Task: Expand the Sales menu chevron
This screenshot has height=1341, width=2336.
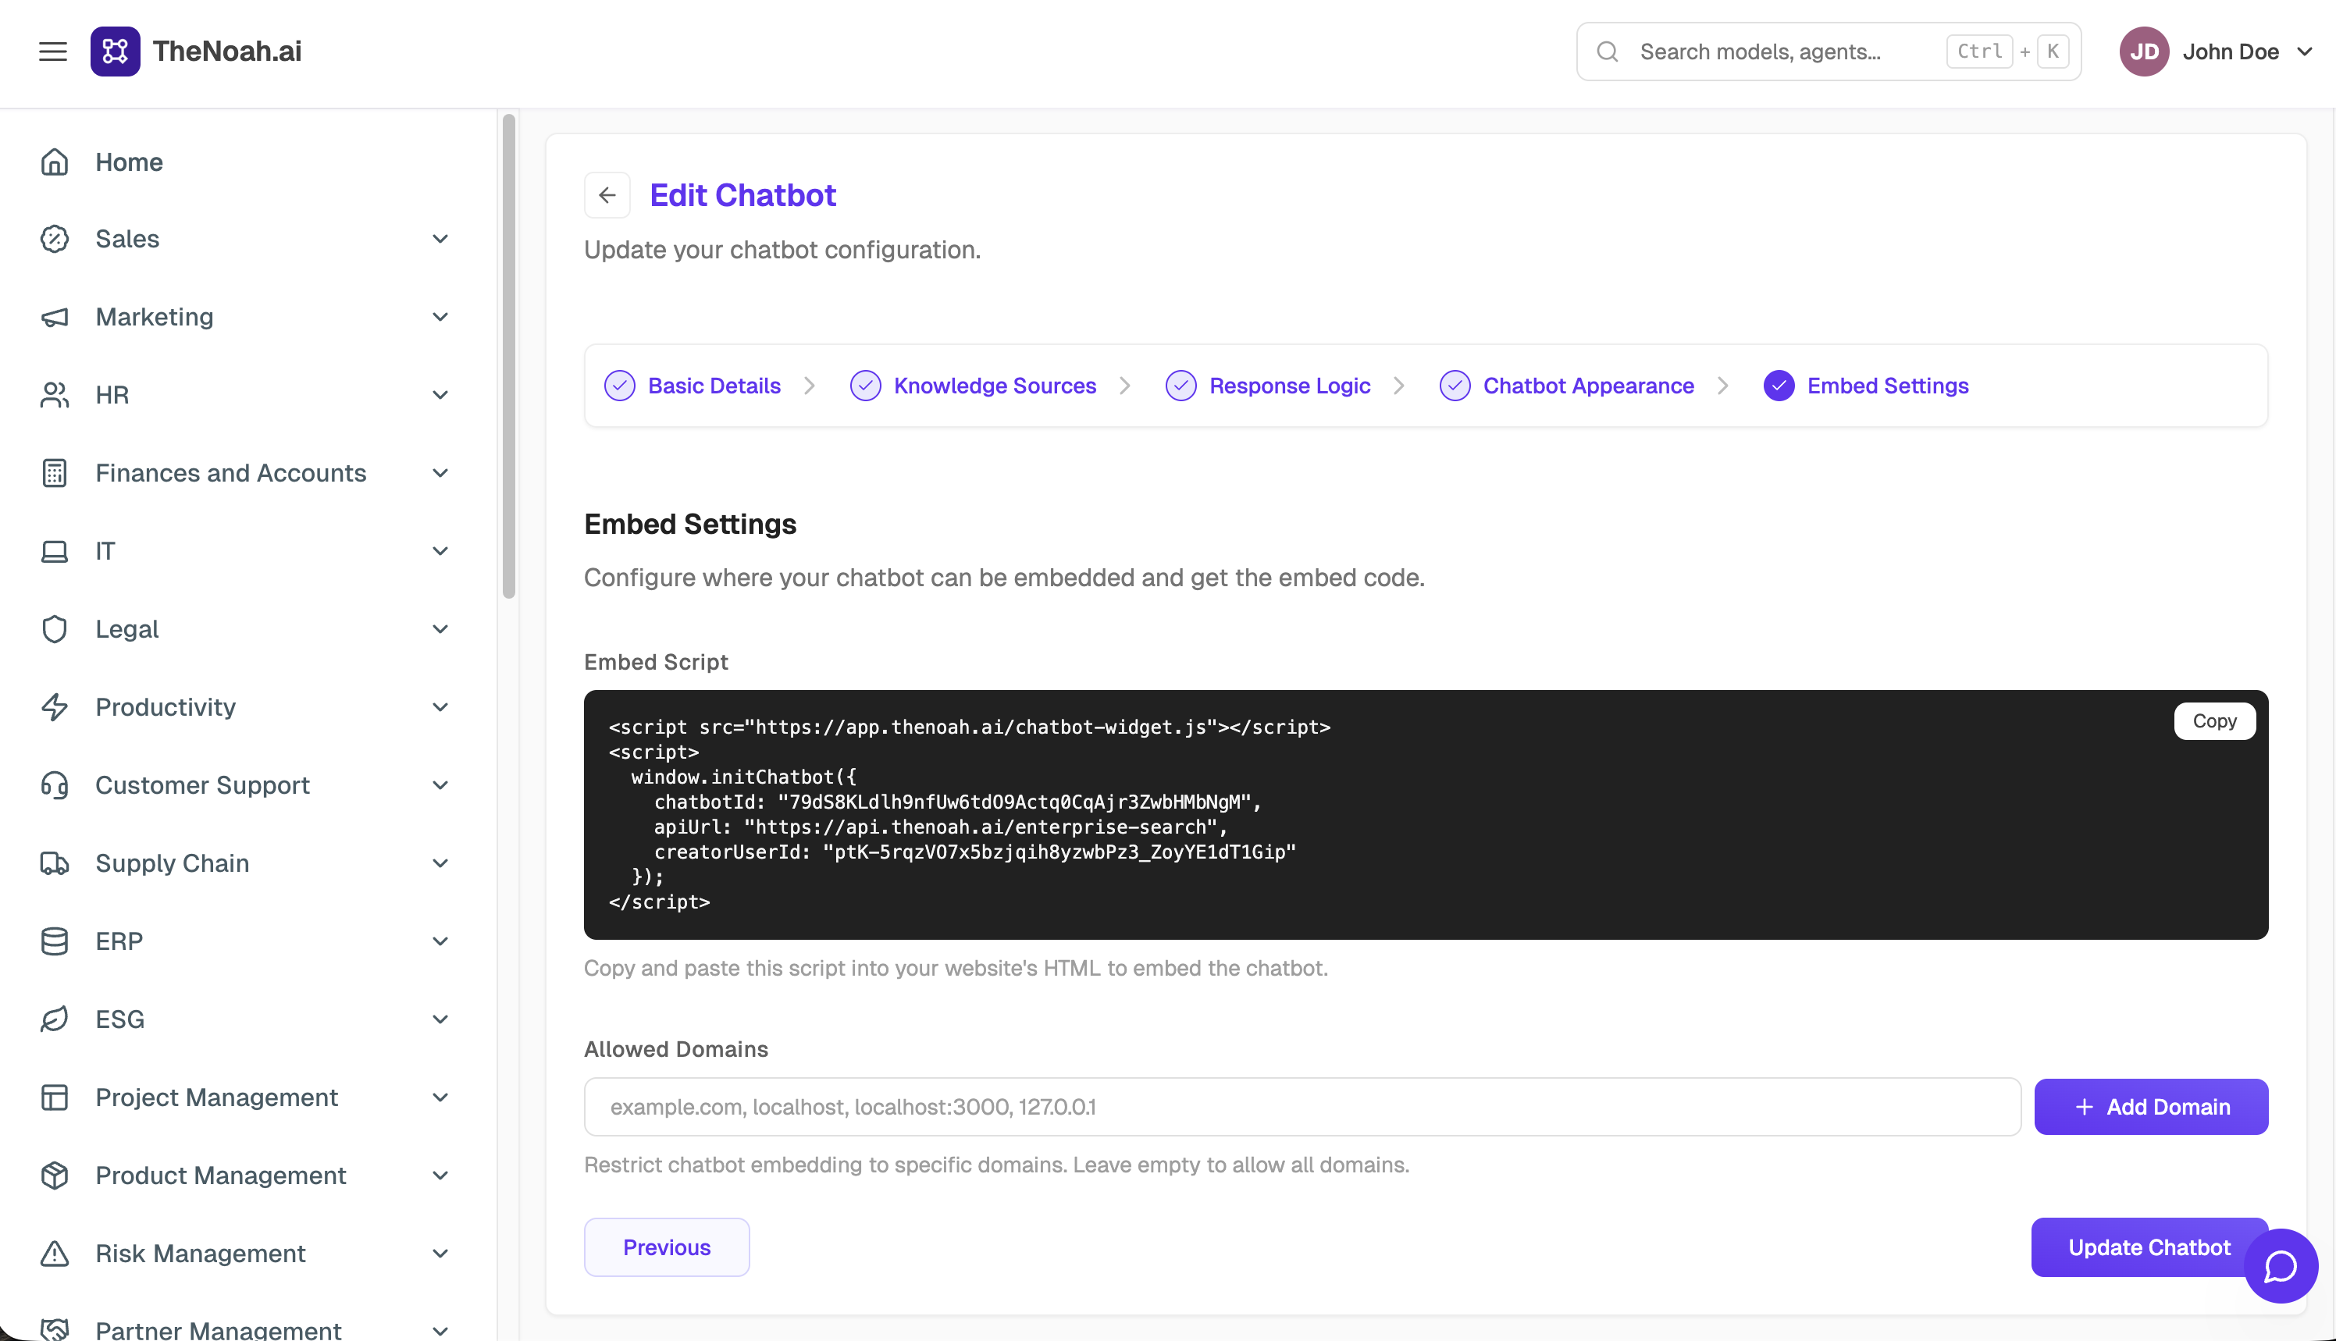Action: tap(440, 239)
